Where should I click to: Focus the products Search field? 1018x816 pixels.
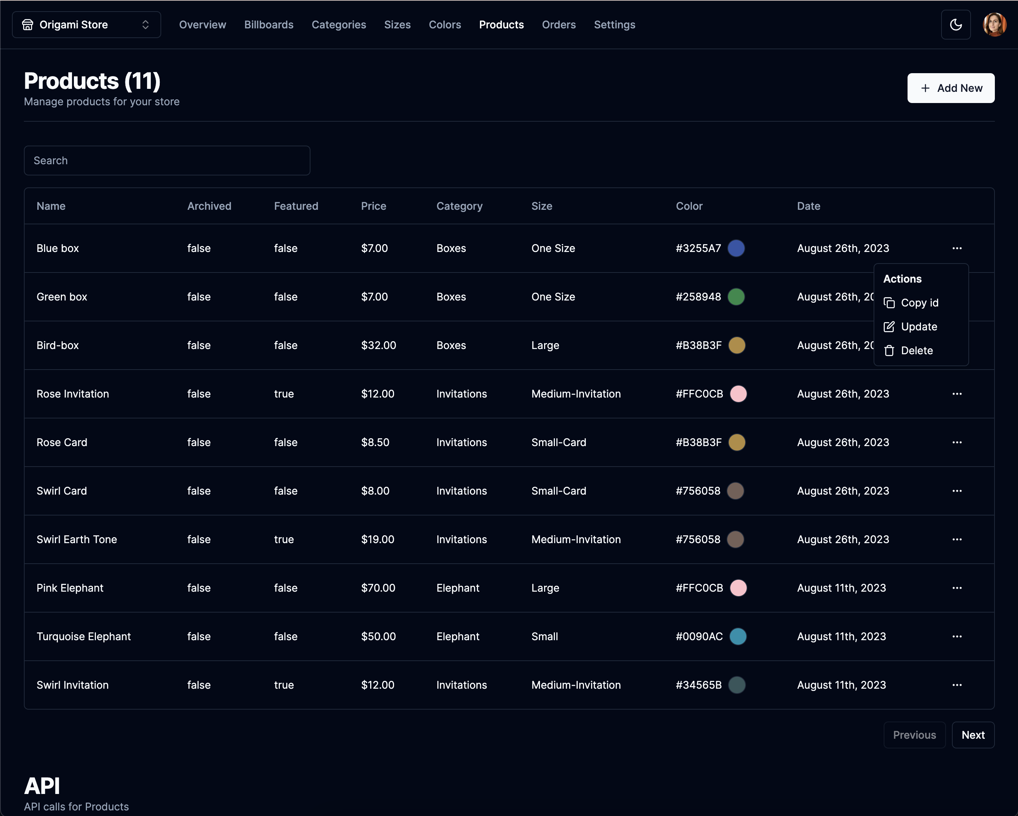tap(167, 161)
